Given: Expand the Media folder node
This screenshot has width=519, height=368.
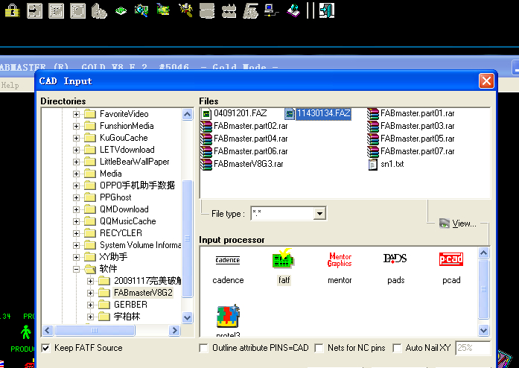Looking at the screenshot, I should click(76, 174).
